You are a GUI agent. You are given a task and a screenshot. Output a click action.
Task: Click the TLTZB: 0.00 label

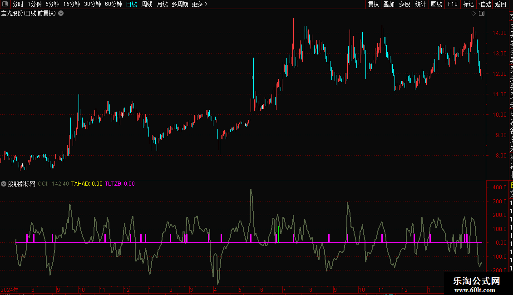pyautogui.click(x=120, y=184)
